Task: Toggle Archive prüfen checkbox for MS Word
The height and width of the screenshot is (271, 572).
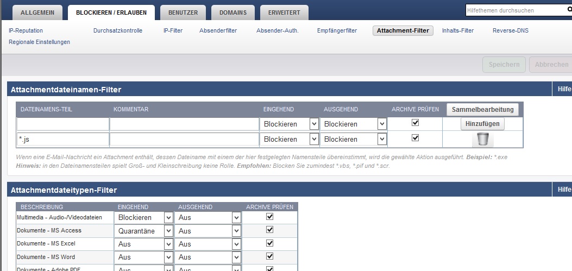Action: pyautogui.click(x=270, y=256)
